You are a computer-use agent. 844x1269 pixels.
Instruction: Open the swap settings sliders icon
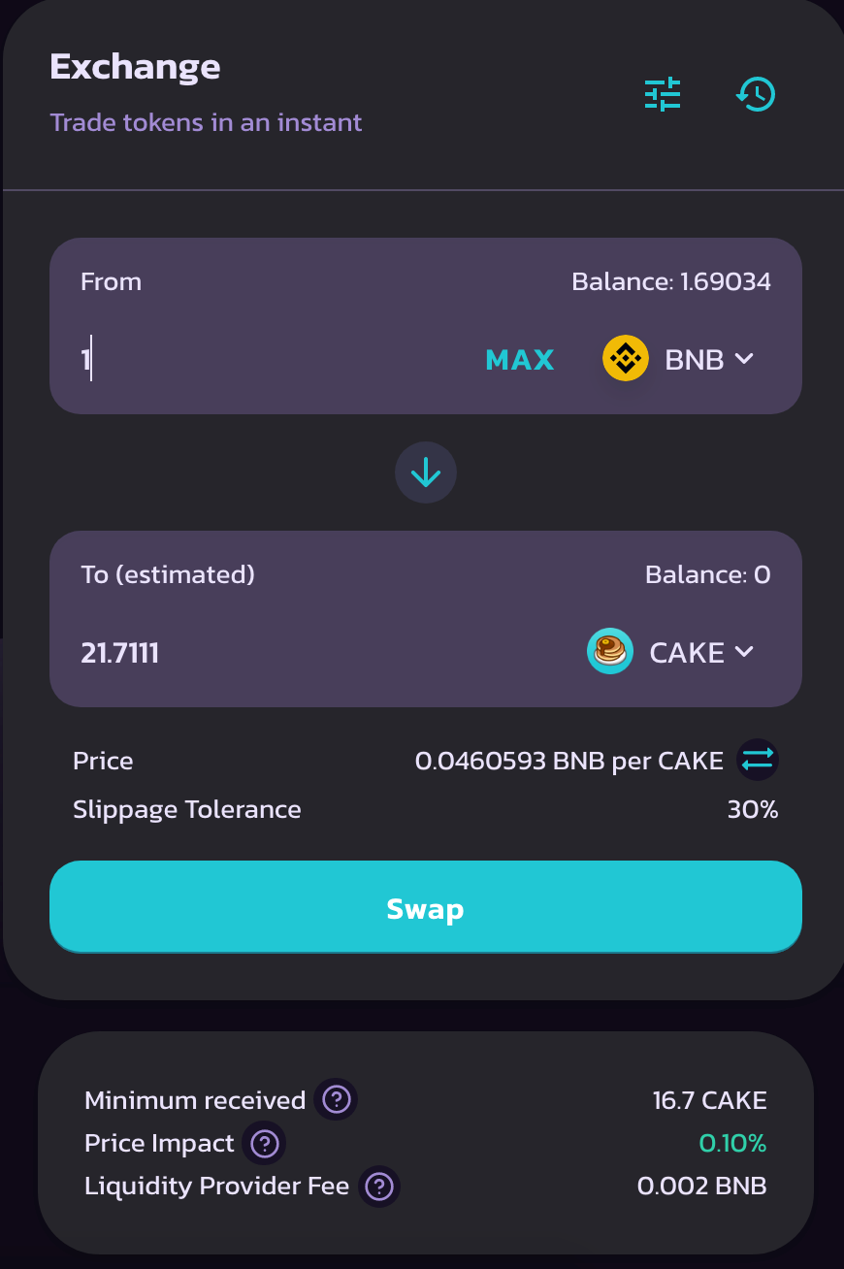pyautogui.click(x=663, y=94)
